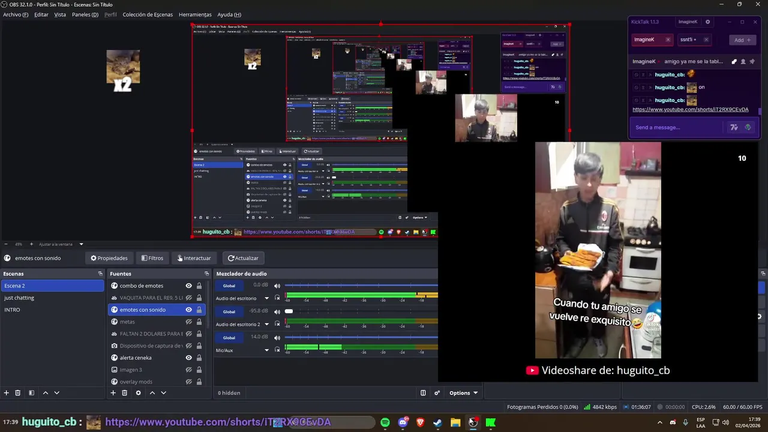The image size is (768, 432).
Task: Expand Mic/Aux options dropdown
Action: [x=266, y=350]
